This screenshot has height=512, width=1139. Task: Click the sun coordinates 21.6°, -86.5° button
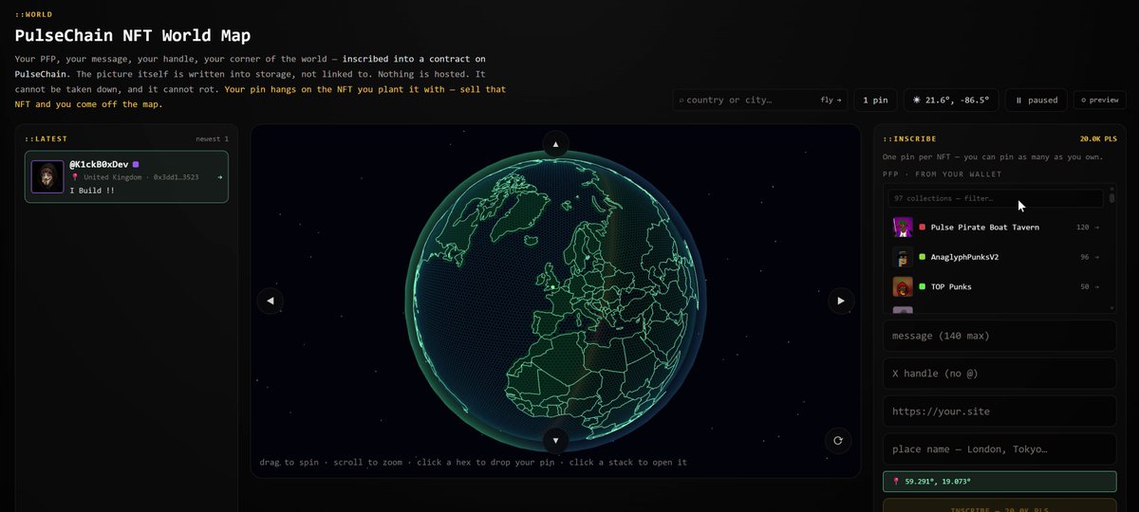(950, 100)
